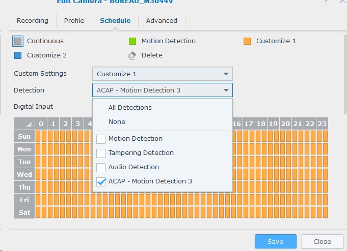
Task: Select the Delete eraser tool
Action: 132,55
